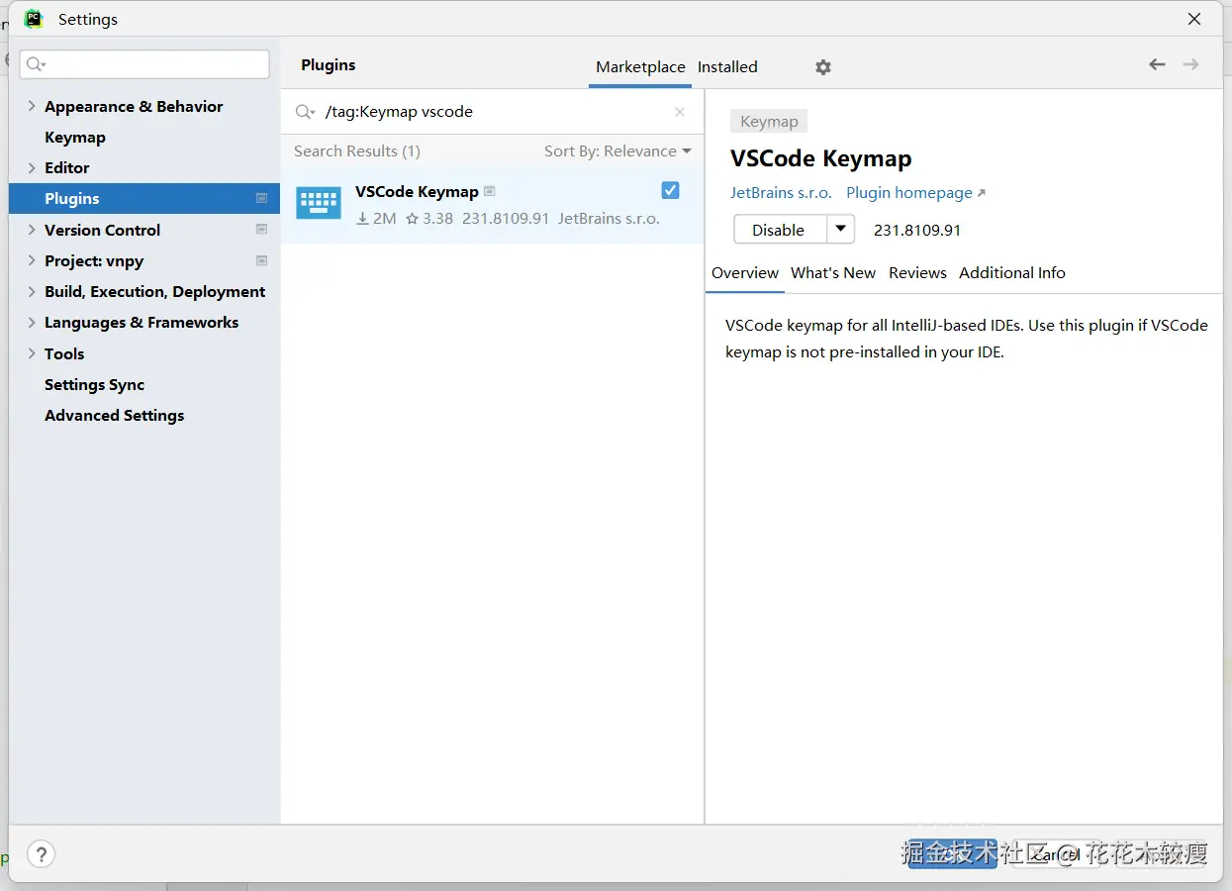Click the settings search magnifier icon
This screenshot has height=891, width=1232.
click(x=37, y=64)
